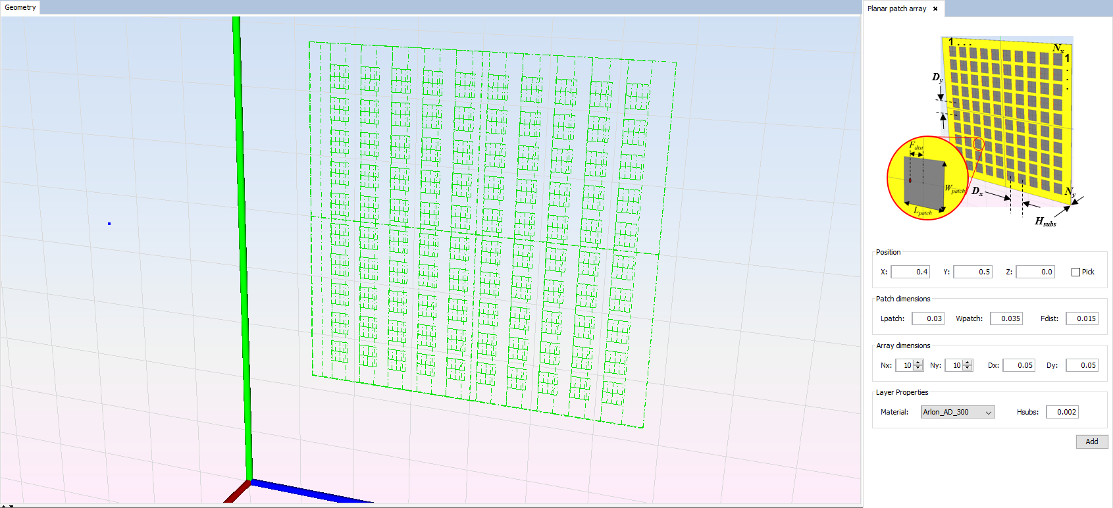
Task: Focus the Wpatch value field
Action: point(1006,318)
